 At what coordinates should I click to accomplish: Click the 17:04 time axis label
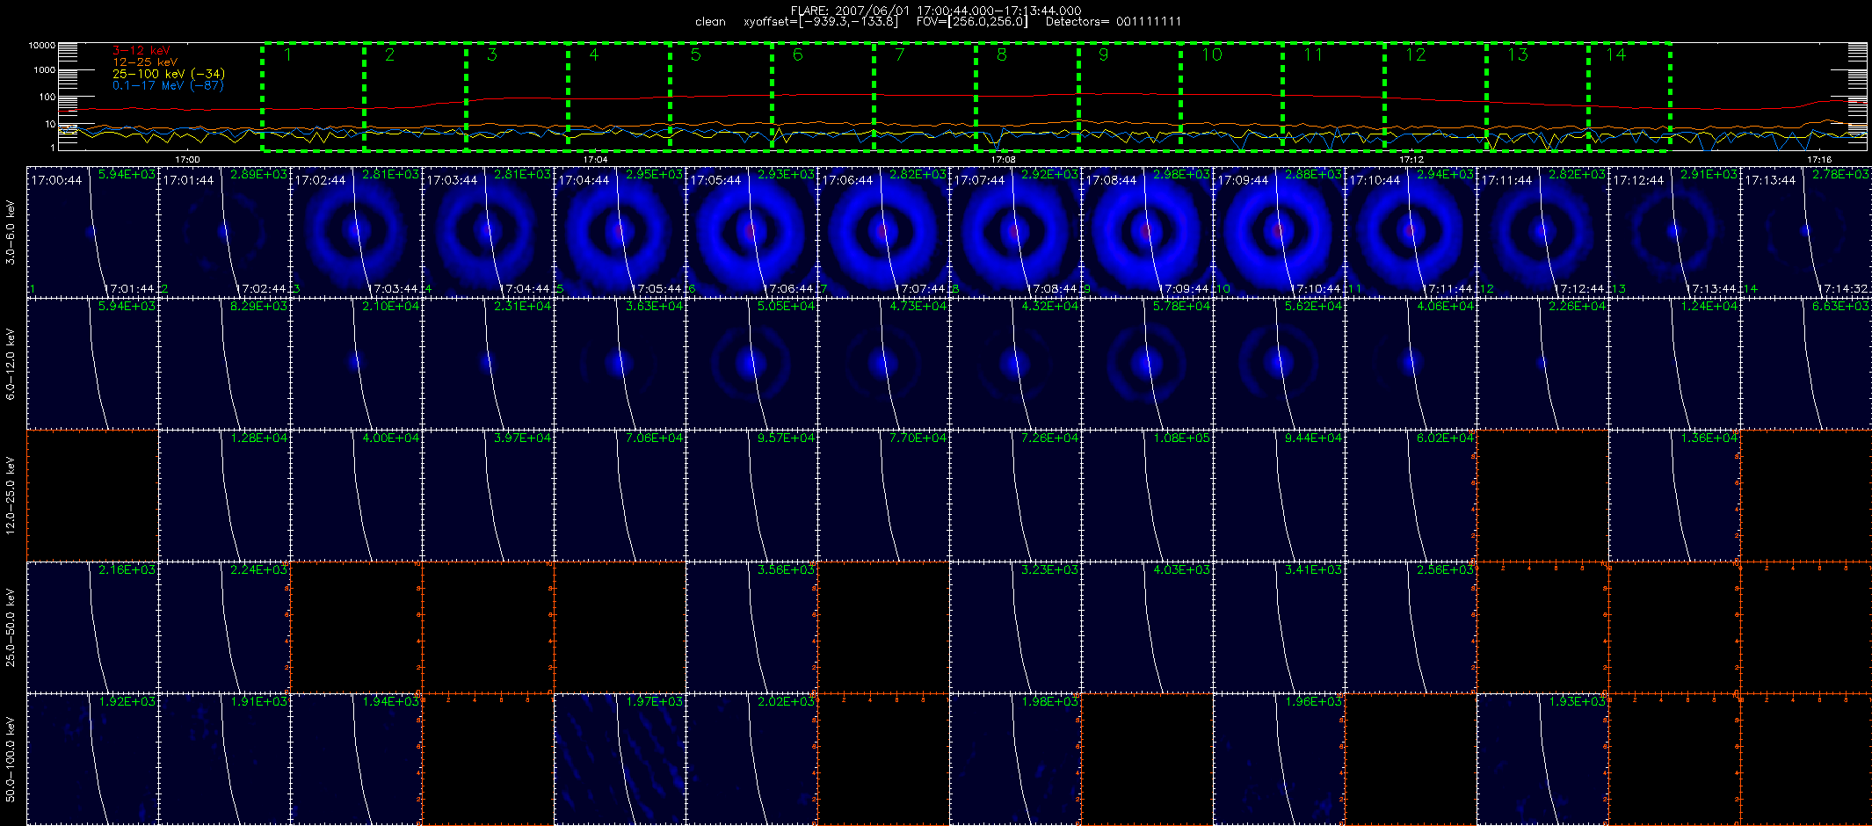(595, 160)
